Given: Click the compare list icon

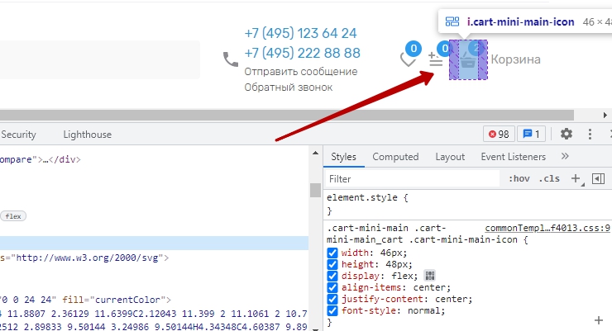Looking at the screenshot, I should pos(436,59).
